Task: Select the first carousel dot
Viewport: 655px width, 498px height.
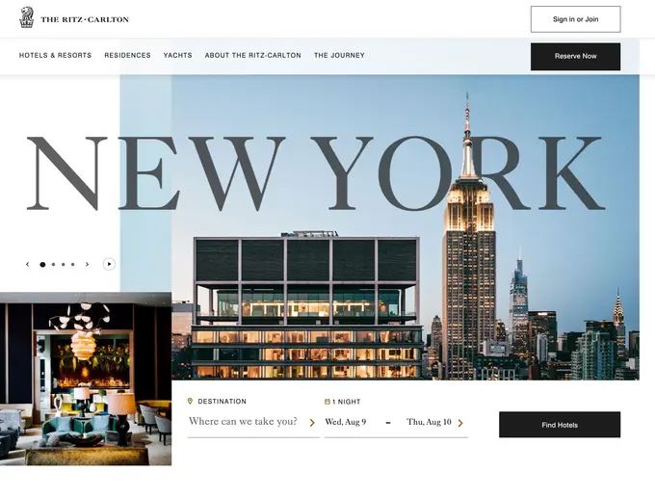Action: click(42, 265)
